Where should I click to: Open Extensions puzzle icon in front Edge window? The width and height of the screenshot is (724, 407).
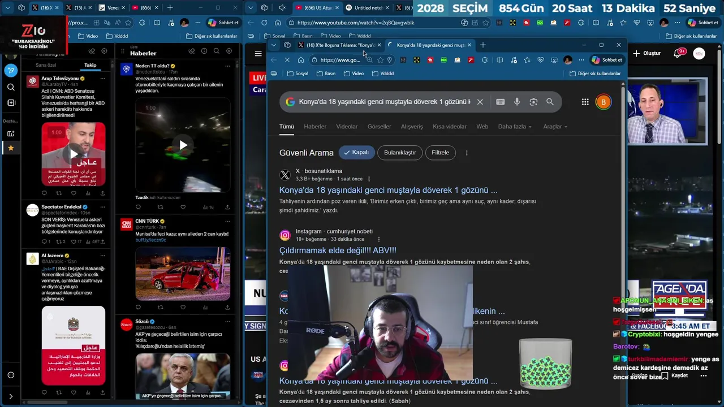[x=485, y=60]
